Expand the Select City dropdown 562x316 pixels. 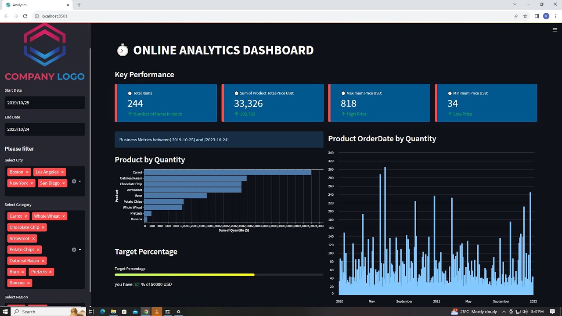[80, 181]
